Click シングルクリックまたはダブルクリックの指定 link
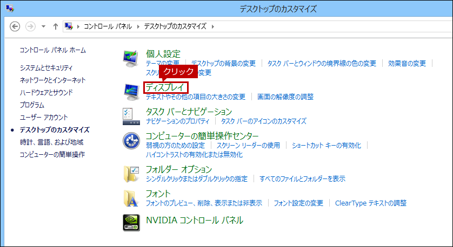 coord(197,179)
